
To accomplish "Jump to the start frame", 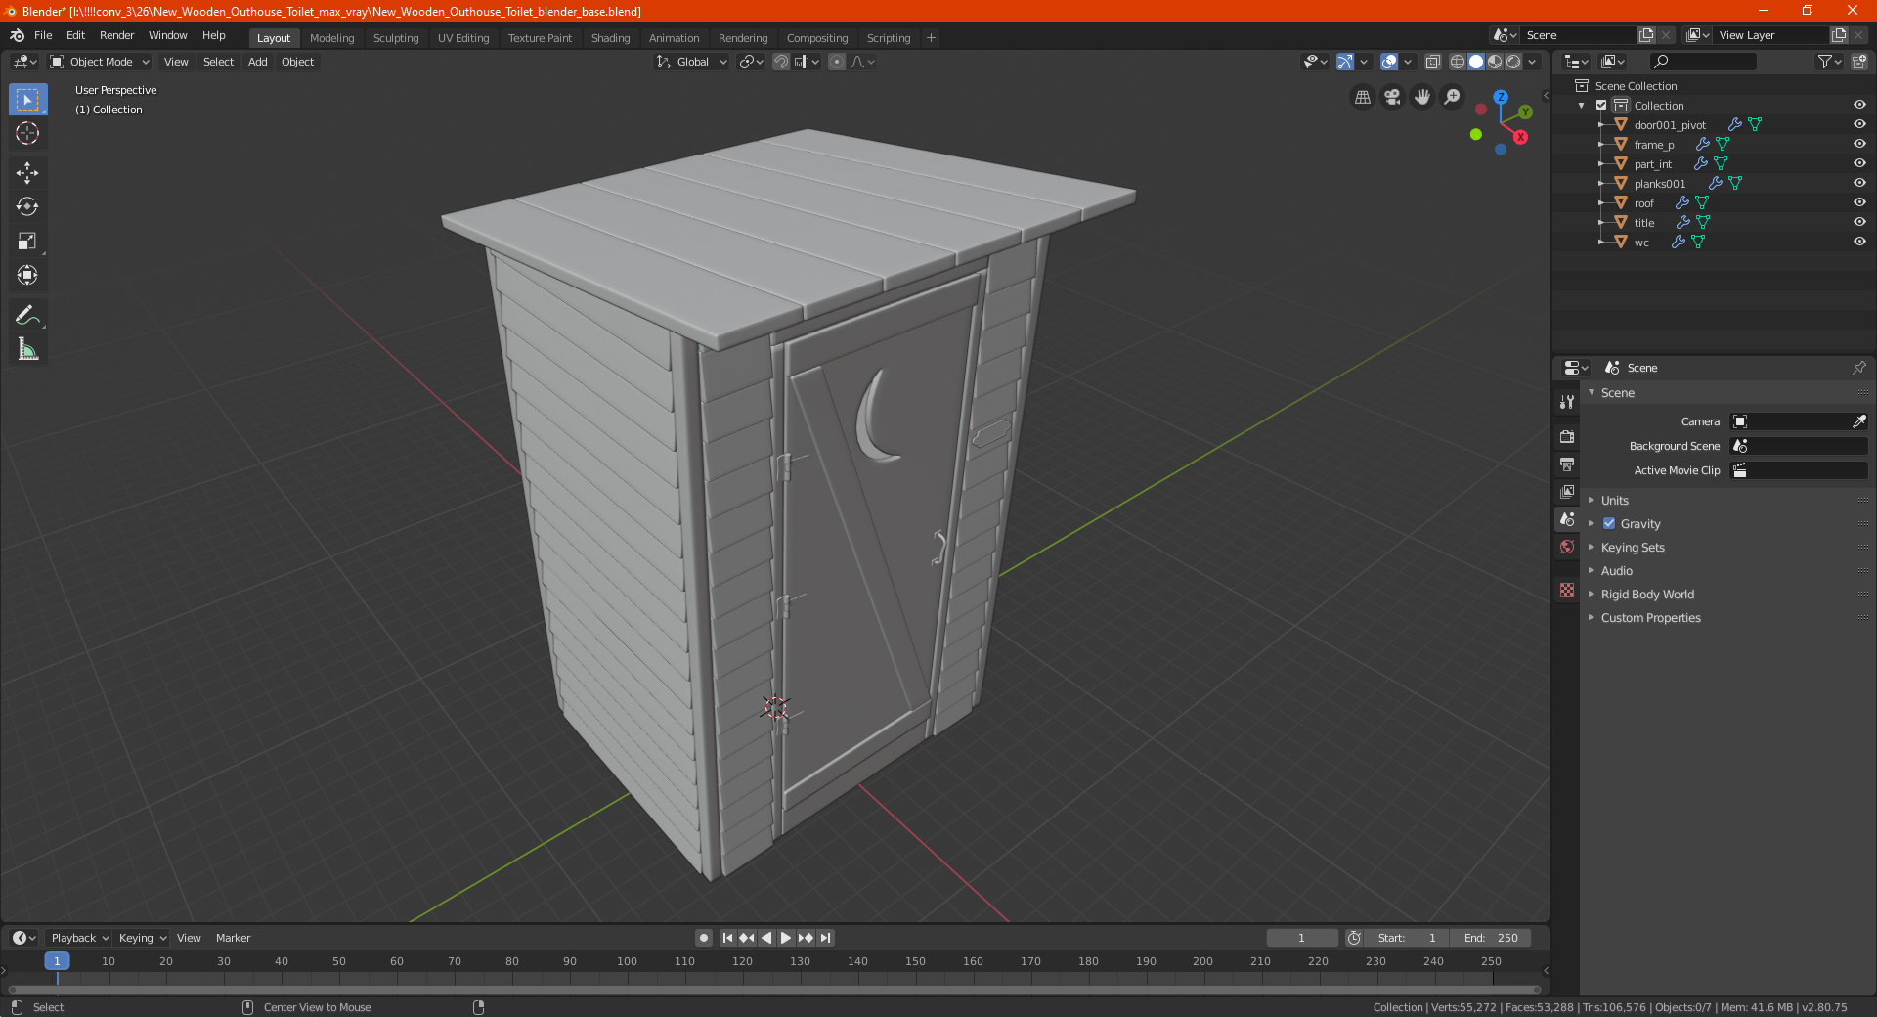I will click(x=727, y=938).
